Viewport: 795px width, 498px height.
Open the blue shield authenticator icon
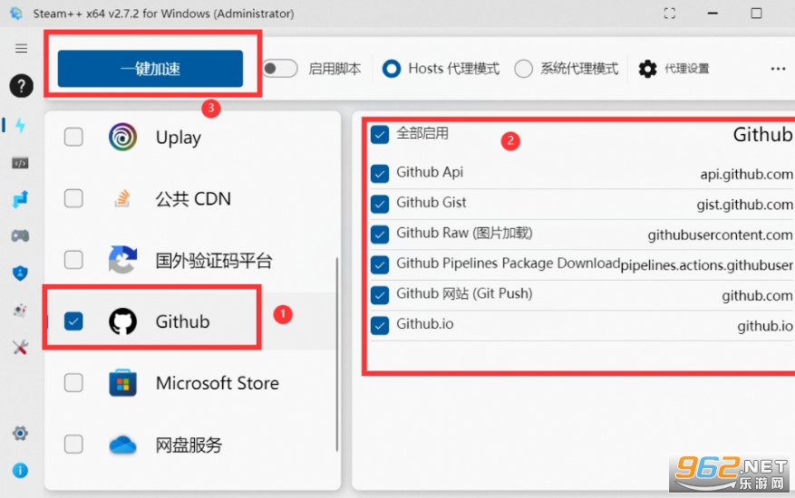[20, 273]
